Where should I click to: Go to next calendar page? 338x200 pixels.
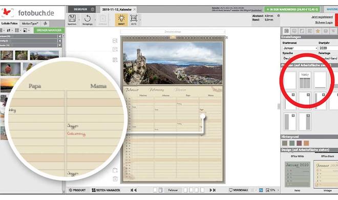[211, 190]
